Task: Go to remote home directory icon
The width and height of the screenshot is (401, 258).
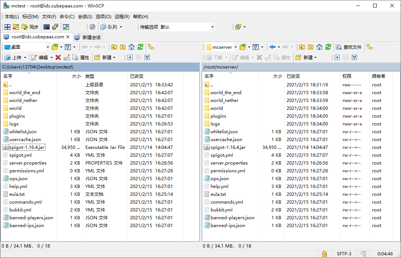Action: pos(319,47)
